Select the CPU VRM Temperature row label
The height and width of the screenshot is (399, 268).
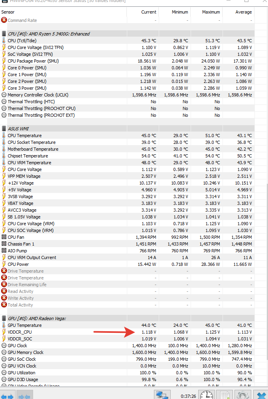click(x=30, y=163)
